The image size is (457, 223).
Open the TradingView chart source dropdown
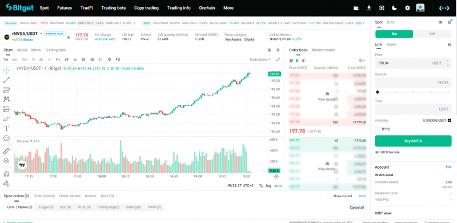[260, 59]
